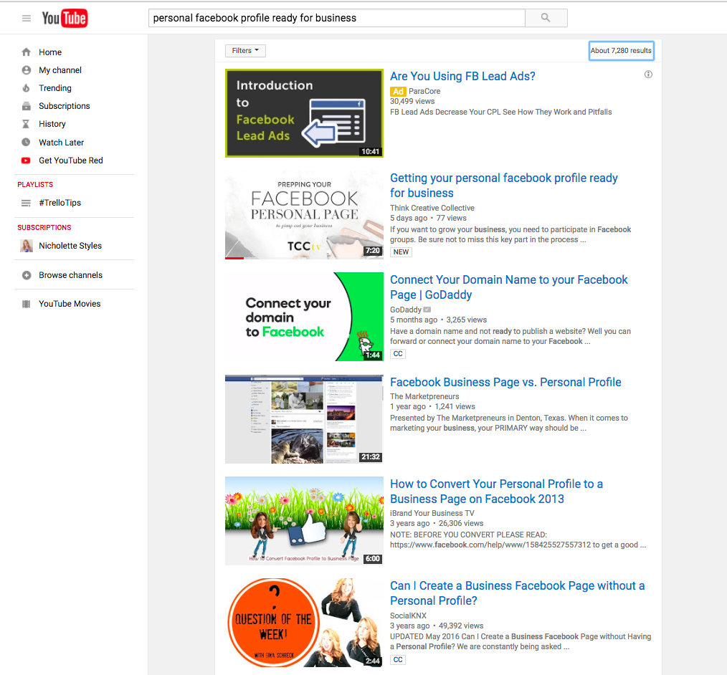Click the search magnifier button
727x675 pixels.
click(546, 18)
